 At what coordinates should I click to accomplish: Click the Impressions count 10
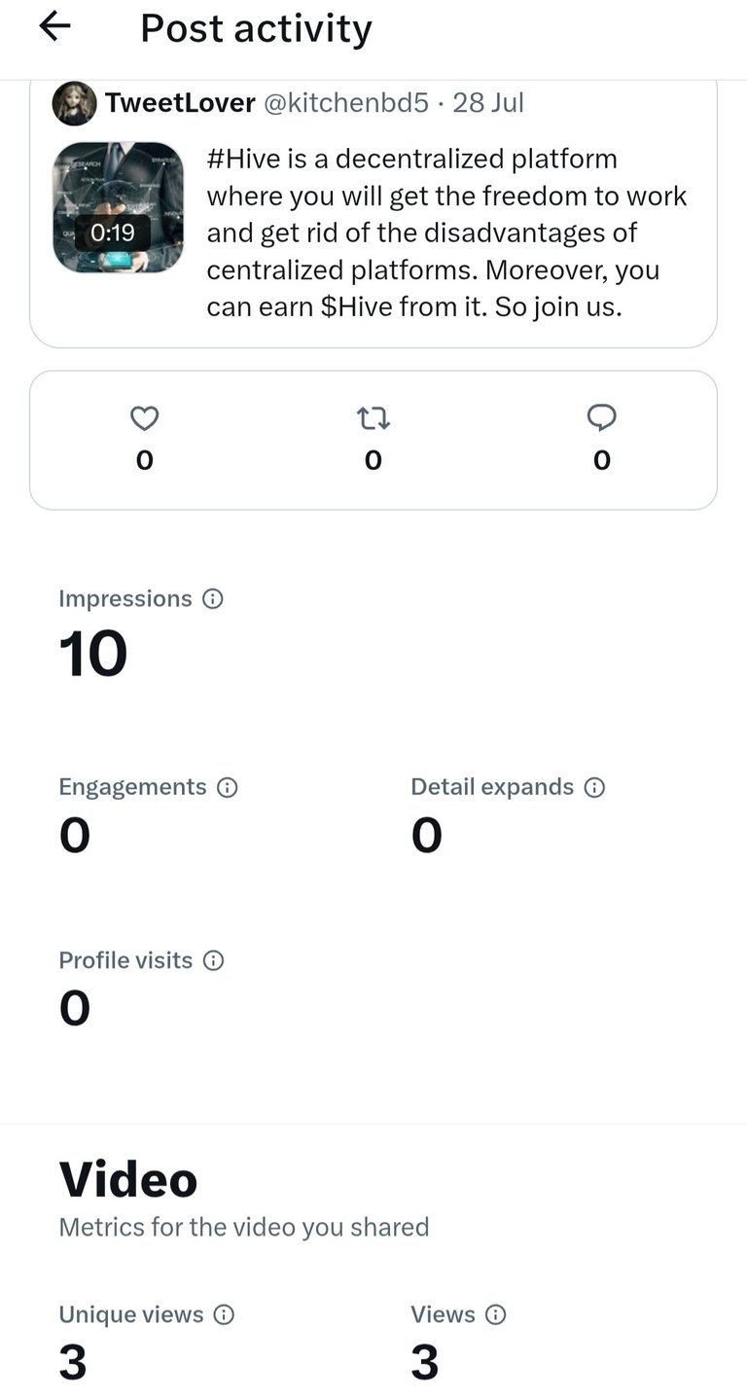(93, 654)
